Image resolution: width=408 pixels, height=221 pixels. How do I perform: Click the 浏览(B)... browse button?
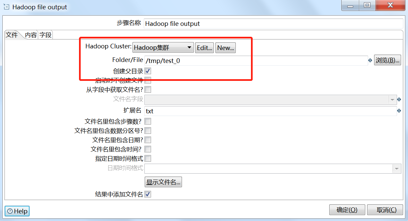click(x=388, y=60)
